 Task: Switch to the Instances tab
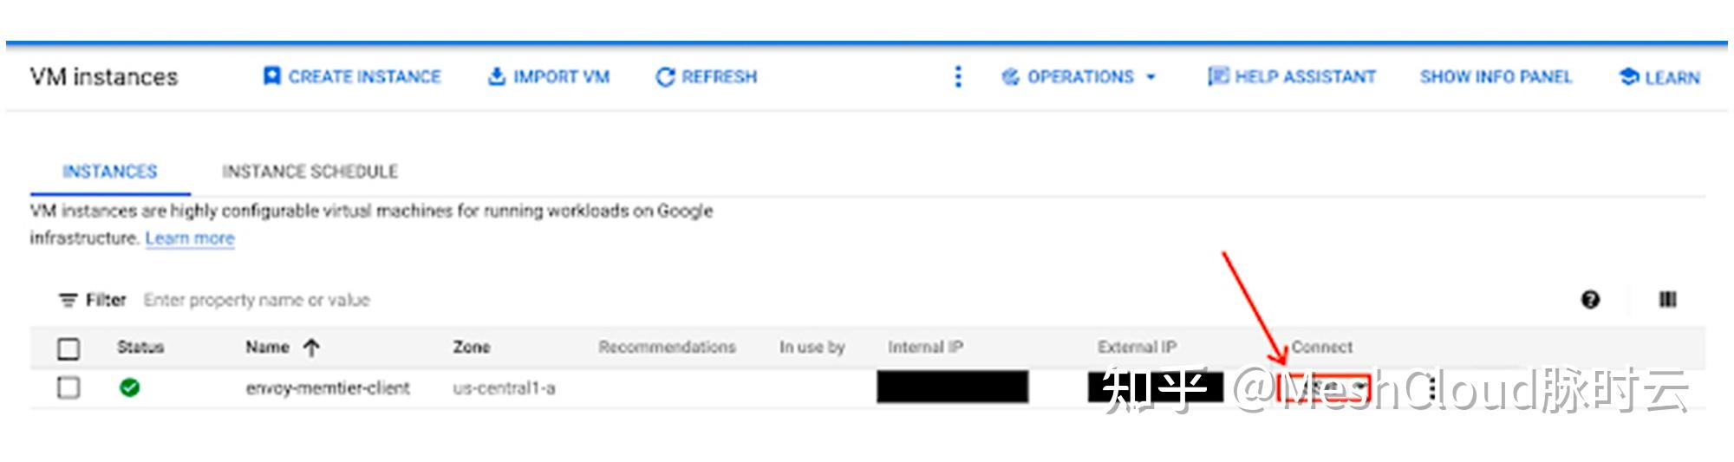pos(110,172)
